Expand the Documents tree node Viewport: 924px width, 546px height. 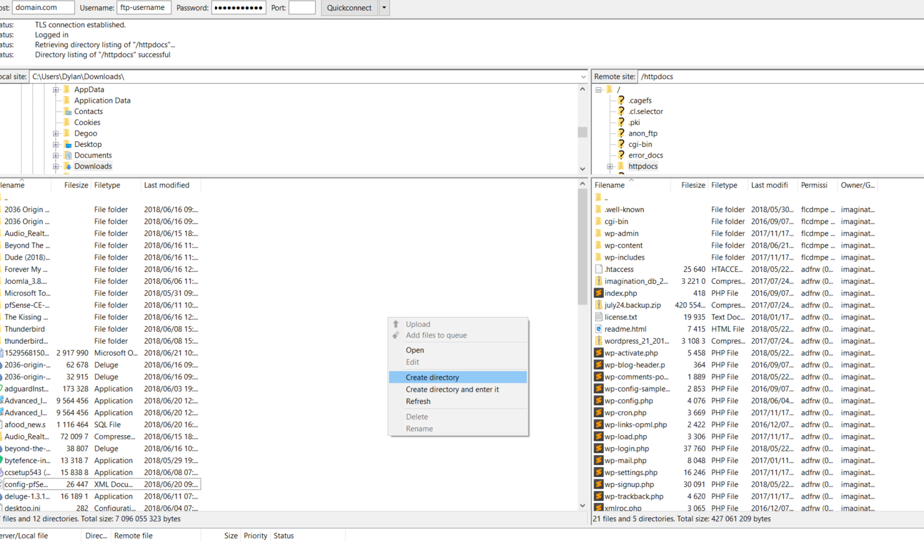55,156
